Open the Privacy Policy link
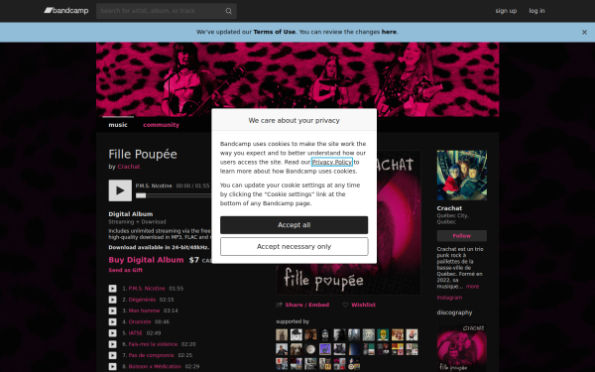Viewport: 595px width, 372px height. (332, 162)
